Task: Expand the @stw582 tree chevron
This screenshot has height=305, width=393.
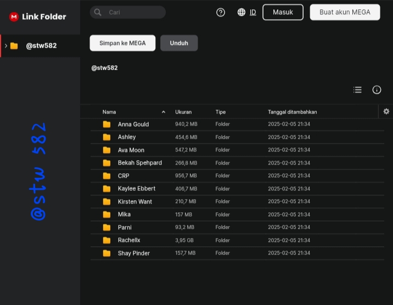Action: point(6,46)
